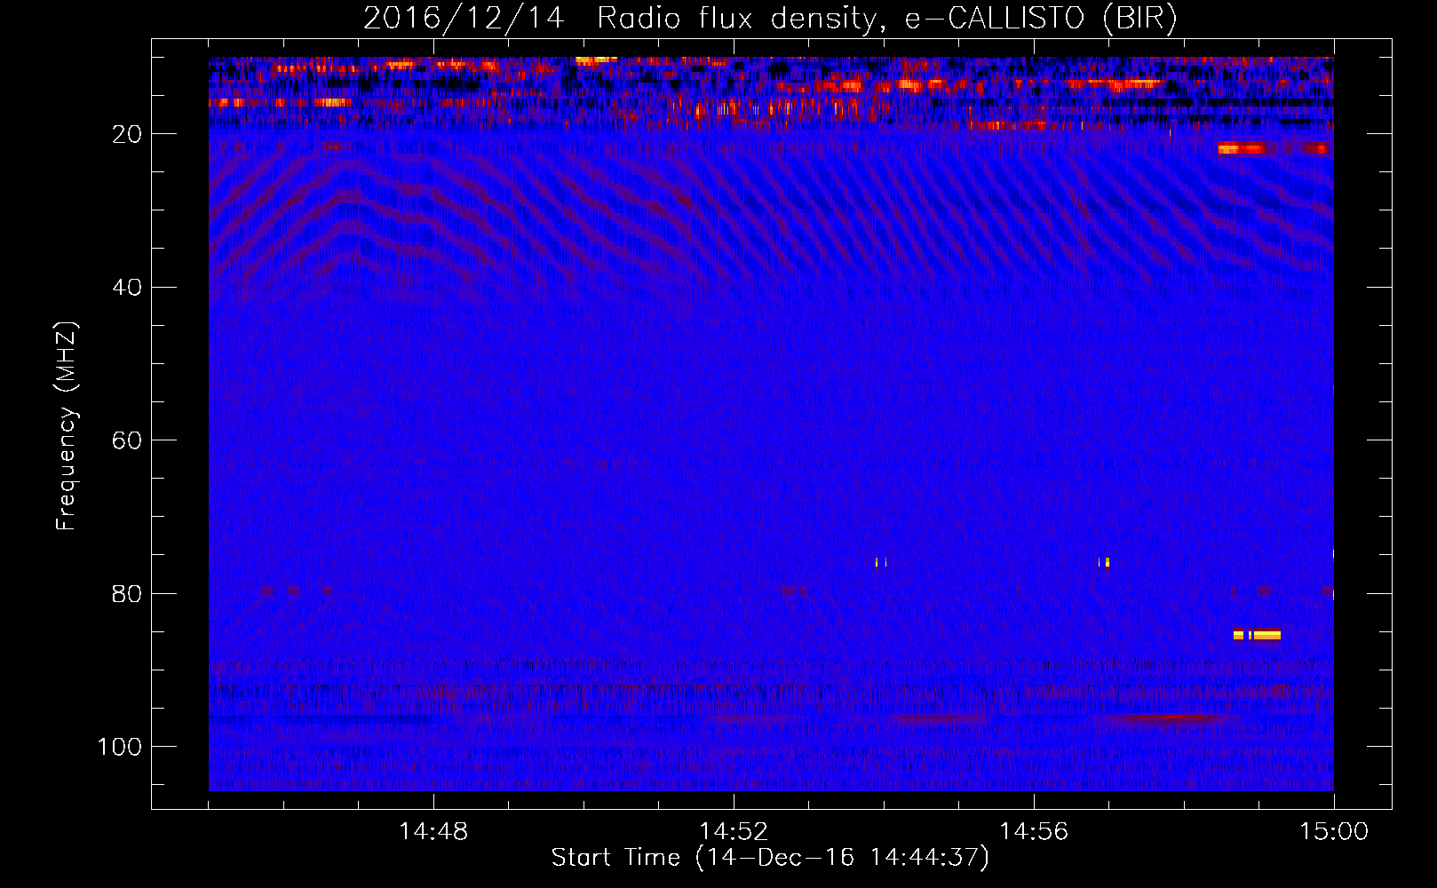This screenshot has height=888, width=1437.
Task: Select the 14:52 time tick label
Action: click(734, 832)
